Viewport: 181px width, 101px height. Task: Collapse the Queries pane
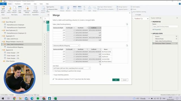(41, 18)
